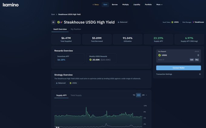Open Transaction Settings gear icon
The width and height of the screenshot is (206, 128).
(x=200, y=74)
